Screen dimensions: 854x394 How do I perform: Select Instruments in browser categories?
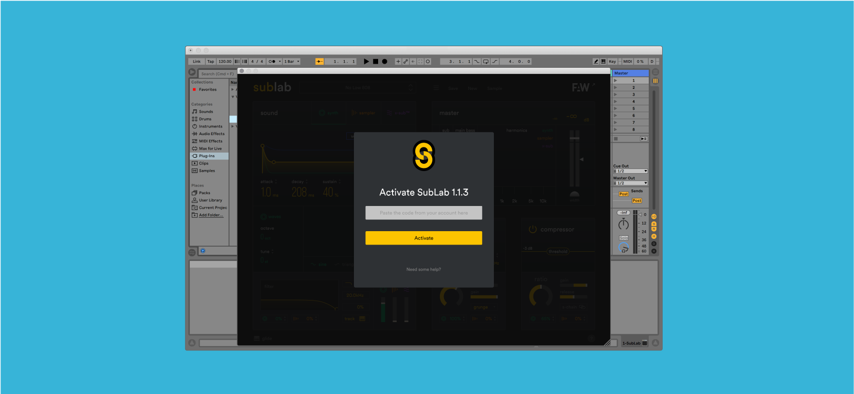click(x=210, y=126)
